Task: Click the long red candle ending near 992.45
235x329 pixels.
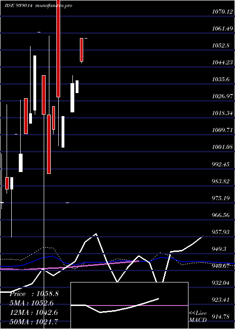Action: (49, 144)
